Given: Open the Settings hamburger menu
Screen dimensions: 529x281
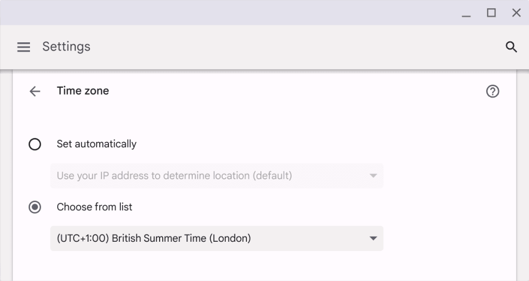Looking at the screenshot, I should click(x=24, y=47).
